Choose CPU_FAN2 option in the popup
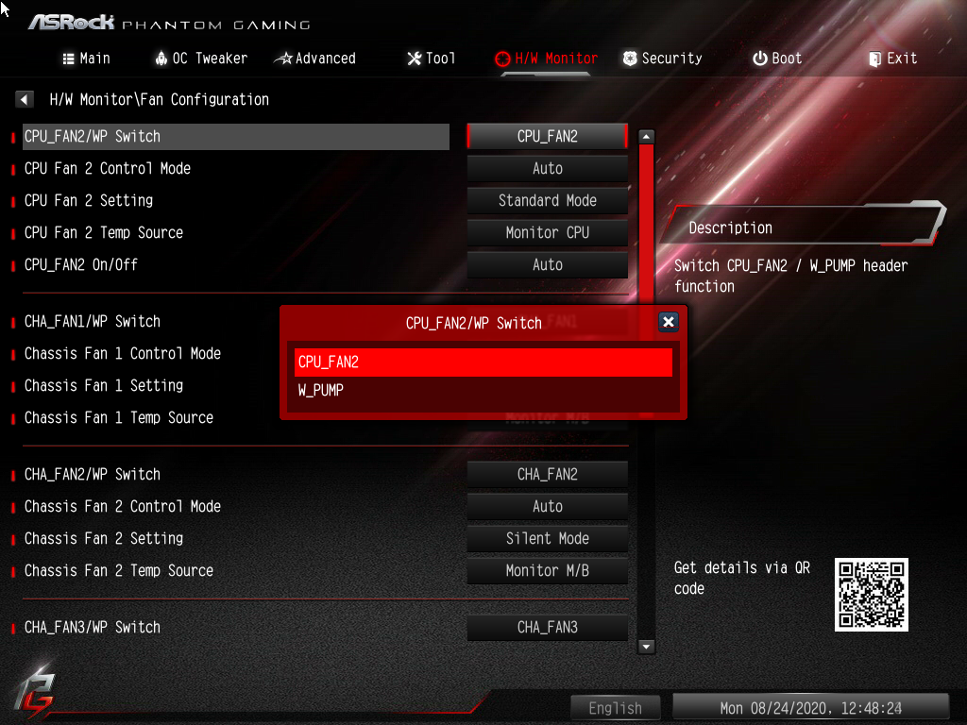Screen dimensions: 967x725 pyautogui.click(x=483, y=362)
